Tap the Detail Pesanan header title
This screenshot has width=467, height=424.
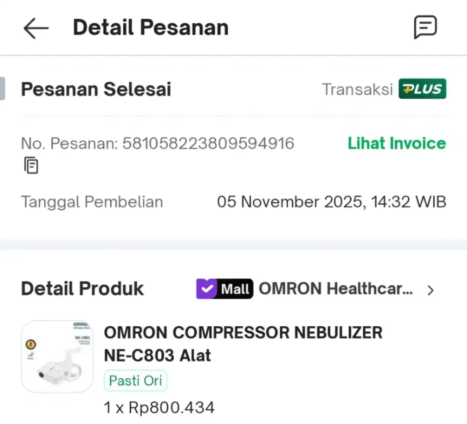150,27
